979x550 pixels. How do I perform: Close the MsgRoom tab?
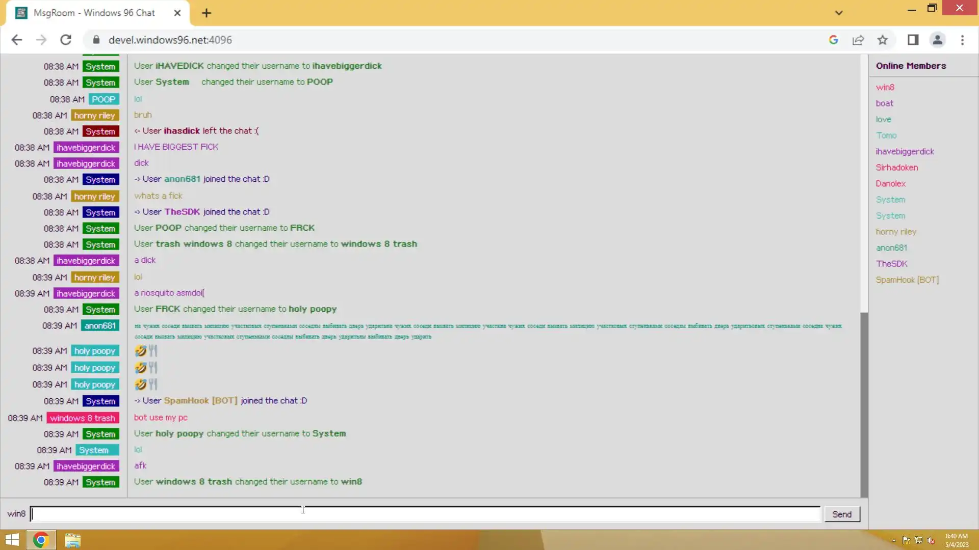[x=177, y=13]
